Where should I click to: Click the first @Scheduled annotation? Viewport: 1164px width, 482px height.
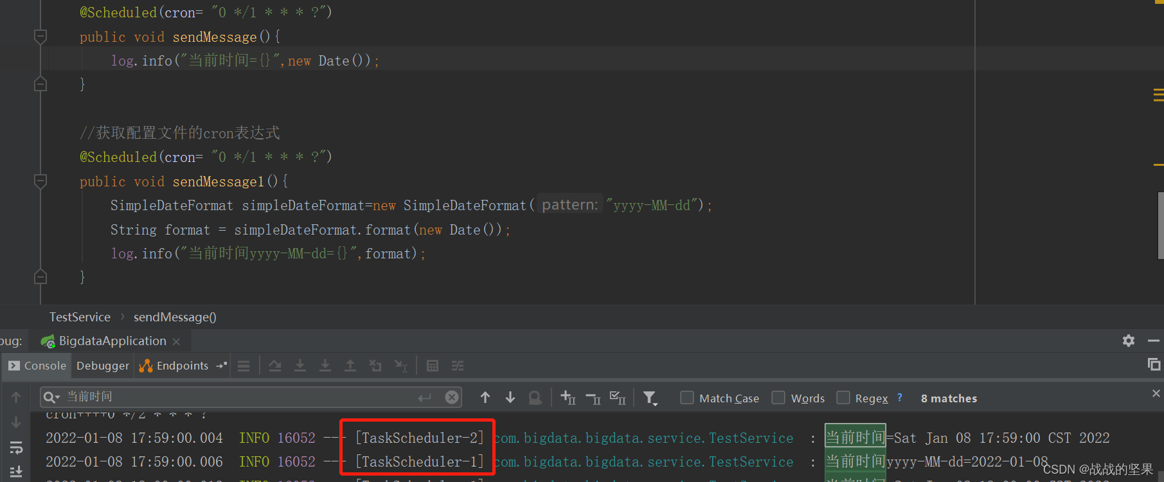118,13
